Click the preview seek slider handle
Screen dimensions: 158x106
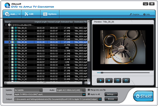[x=102, y=73]
